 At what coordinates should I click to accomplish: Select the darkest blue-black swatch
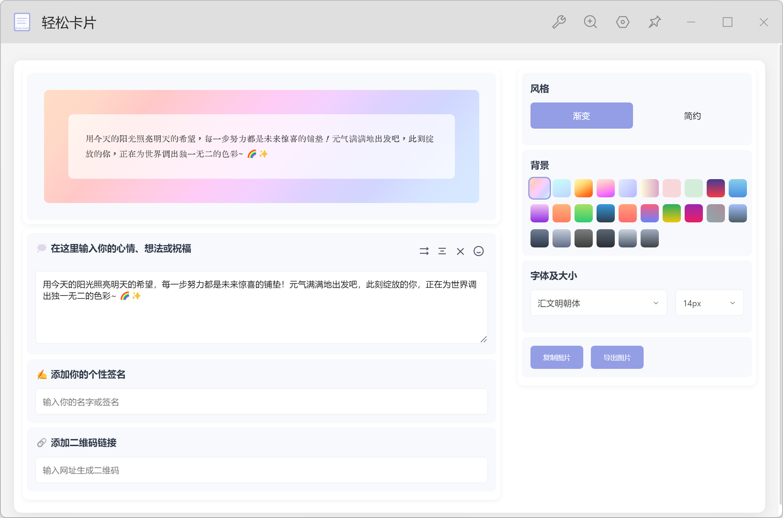pyautogui.click(x=606, y=238)
